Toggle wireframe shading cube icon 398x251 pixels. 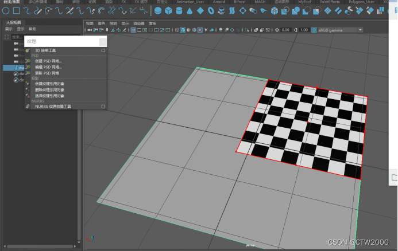(177, 30)
